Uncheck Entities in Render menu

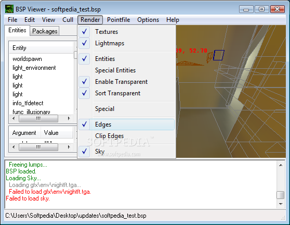click(x=127, y=59)
